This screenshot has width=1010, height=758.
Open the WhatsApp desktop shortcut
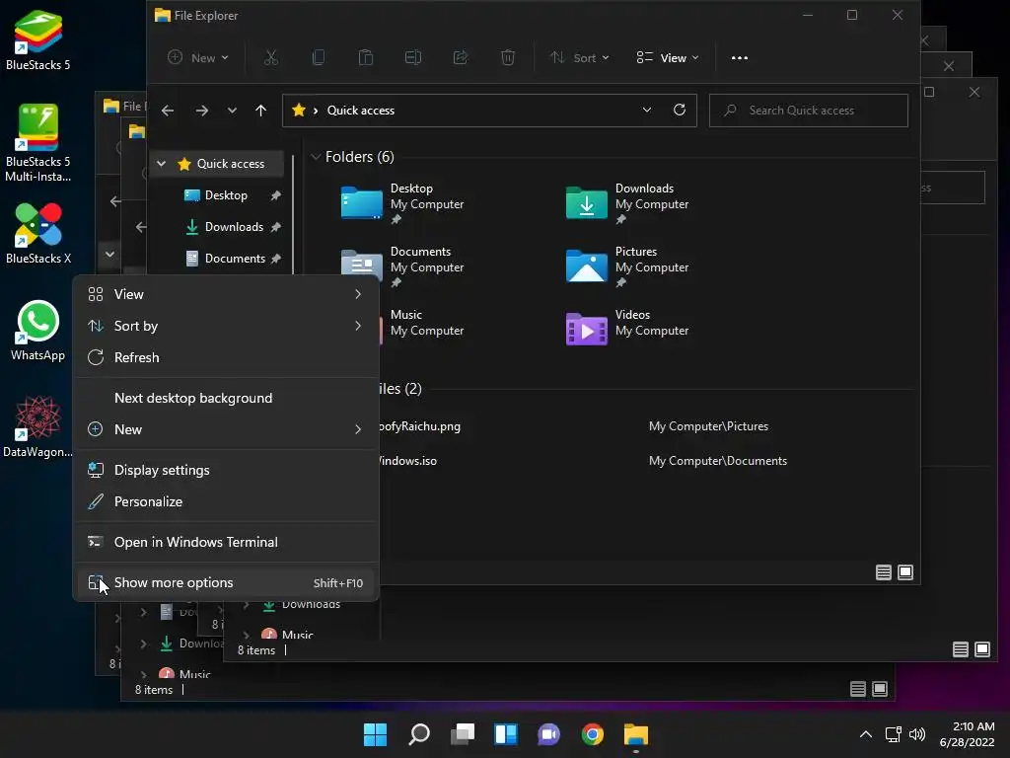[x=38, y=330]
